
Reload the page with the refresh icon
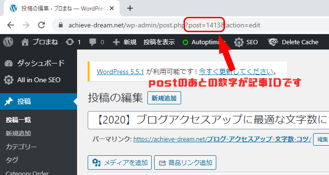point(41,25)
